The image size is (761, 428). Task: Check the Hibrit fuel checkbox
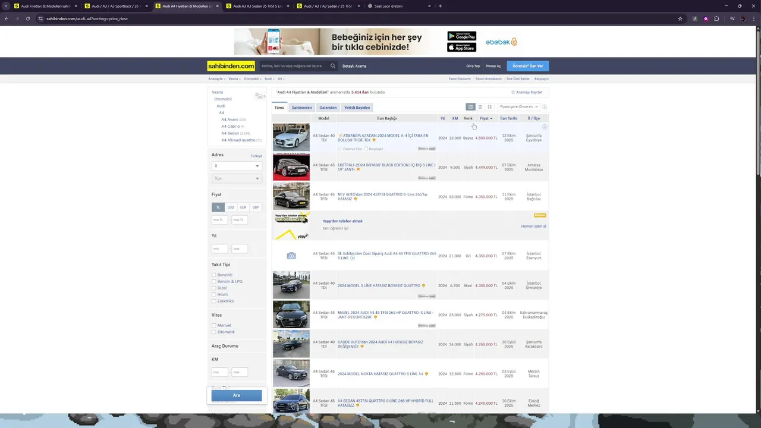coord(214,295)
